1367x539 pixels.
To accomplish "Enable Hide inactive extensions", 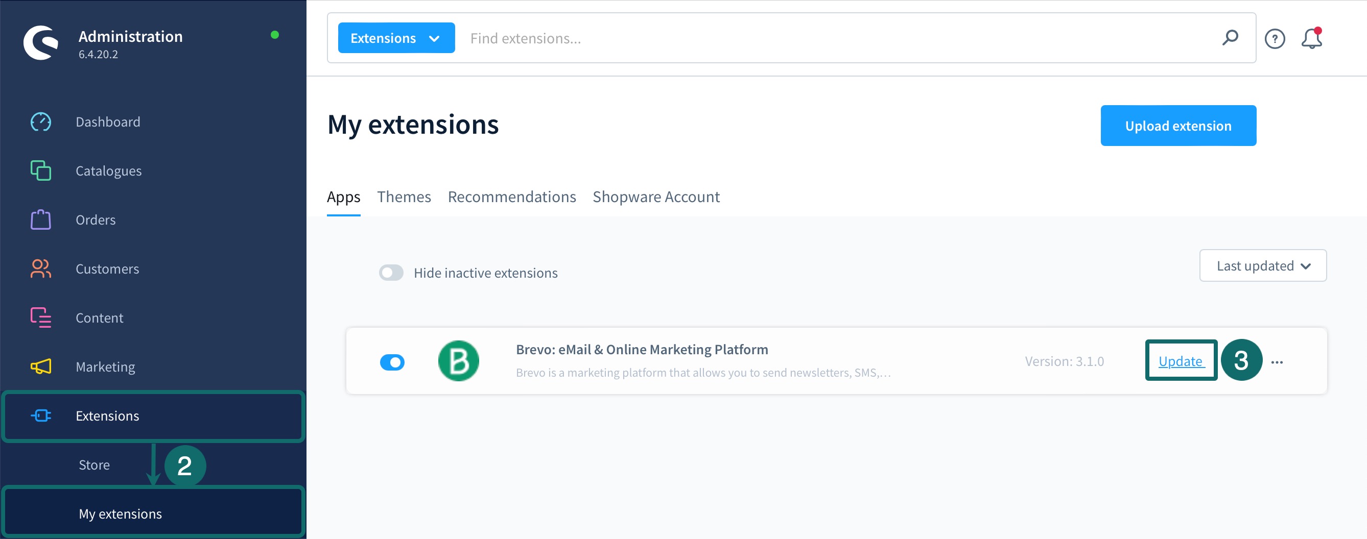I will click(391, 273).
